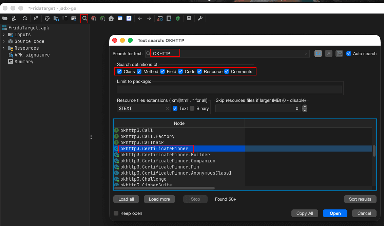Uncheck the Code search checkbox

[180, 71]
